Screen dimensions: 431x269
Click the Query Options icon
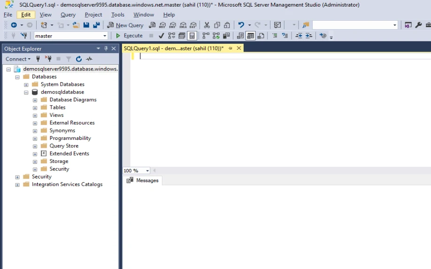click(182, 36)
